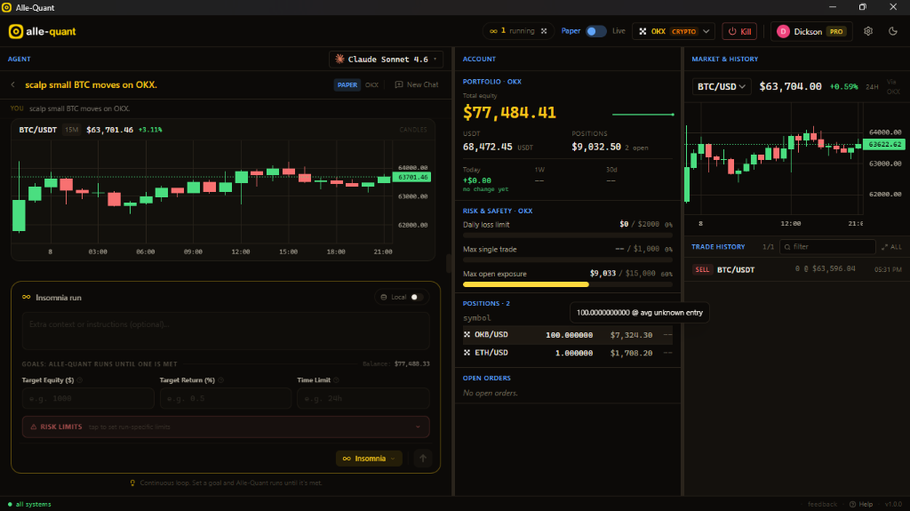Open BTC/USD pair selector
The width and height of the screenshot is (910, 511).
point(722,86)
